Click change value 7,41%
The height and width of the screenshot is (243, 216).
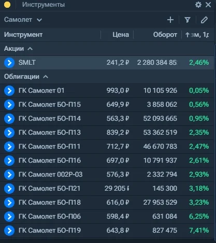[x=199, y=231]
